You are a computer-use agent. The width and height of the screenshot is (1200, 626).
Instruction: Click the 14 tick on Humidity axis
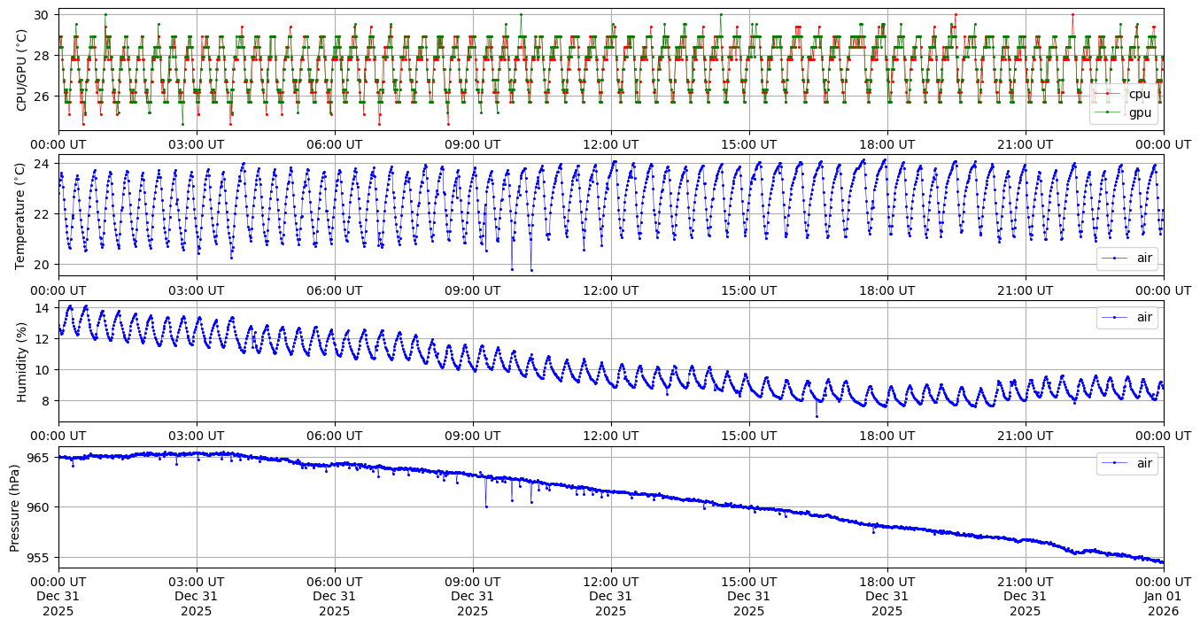click(x=41, y=308)
